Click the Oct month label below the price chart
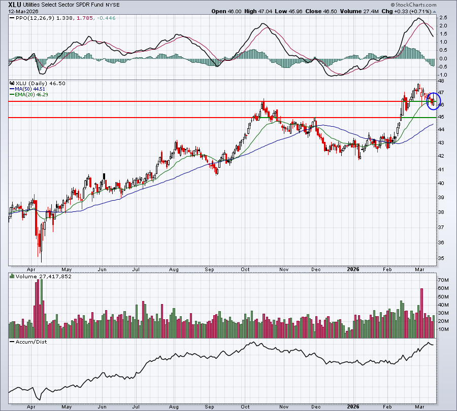The image size is (457, 411). click(245, 269)
